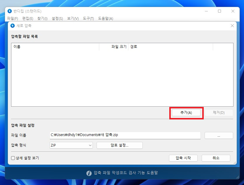
Task: Maximize the 반디집 main window
Action: (219, 11)
